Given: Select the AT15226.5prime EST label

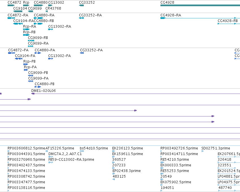Looking at the screenshot, I should pos(60,148).
